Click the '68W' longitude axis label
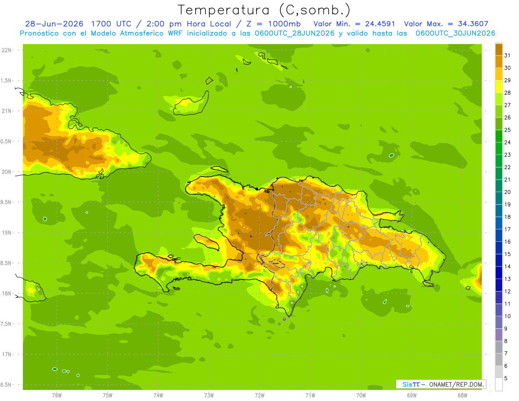Viewport: 519px width, 401px height. (x=462, y=395)
